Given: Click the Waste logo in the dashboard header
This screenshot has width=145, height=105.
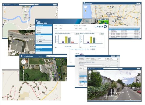Looking at the screenshot, I should [x=42, y=22].
